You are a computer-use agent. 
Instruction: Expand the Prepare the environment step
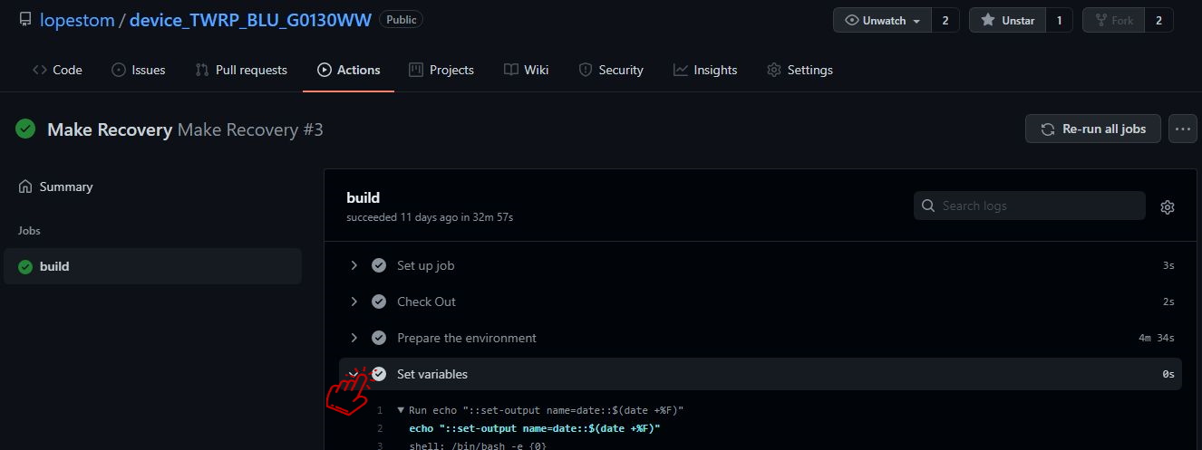pyautogui.click(x=354, y=338)
